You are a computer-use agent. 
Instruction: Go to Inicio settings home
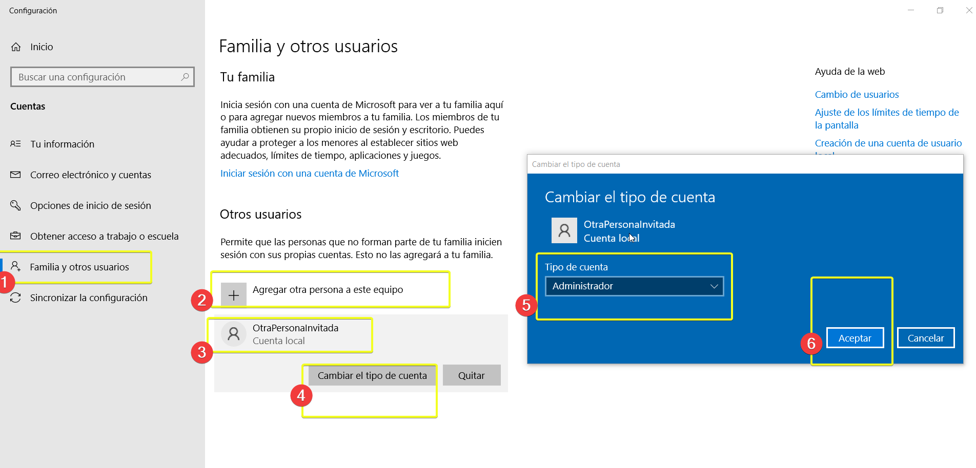(42, 47)
